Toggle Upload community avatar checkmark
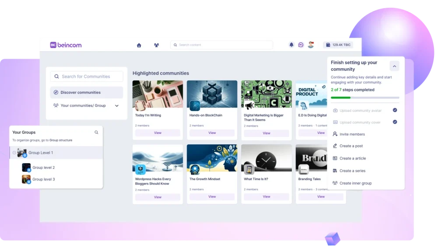 tap(395, 110)
